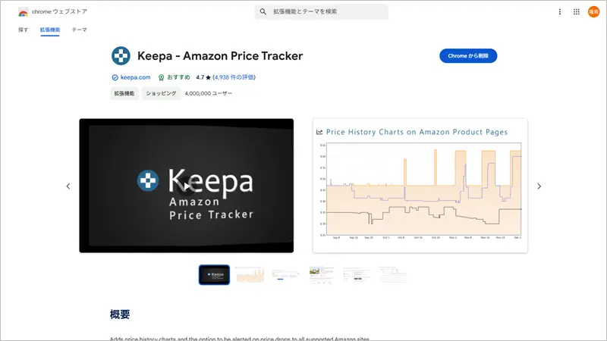The image size is (607, 341).
Task: Click the orange account avatar
Action: [593, 11]
